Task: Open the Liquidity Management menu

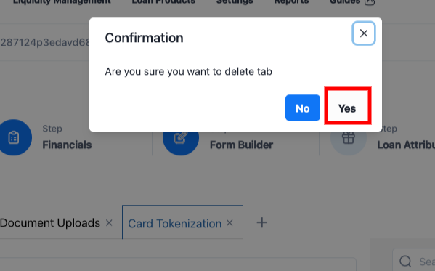Action: tap(62, 1)
